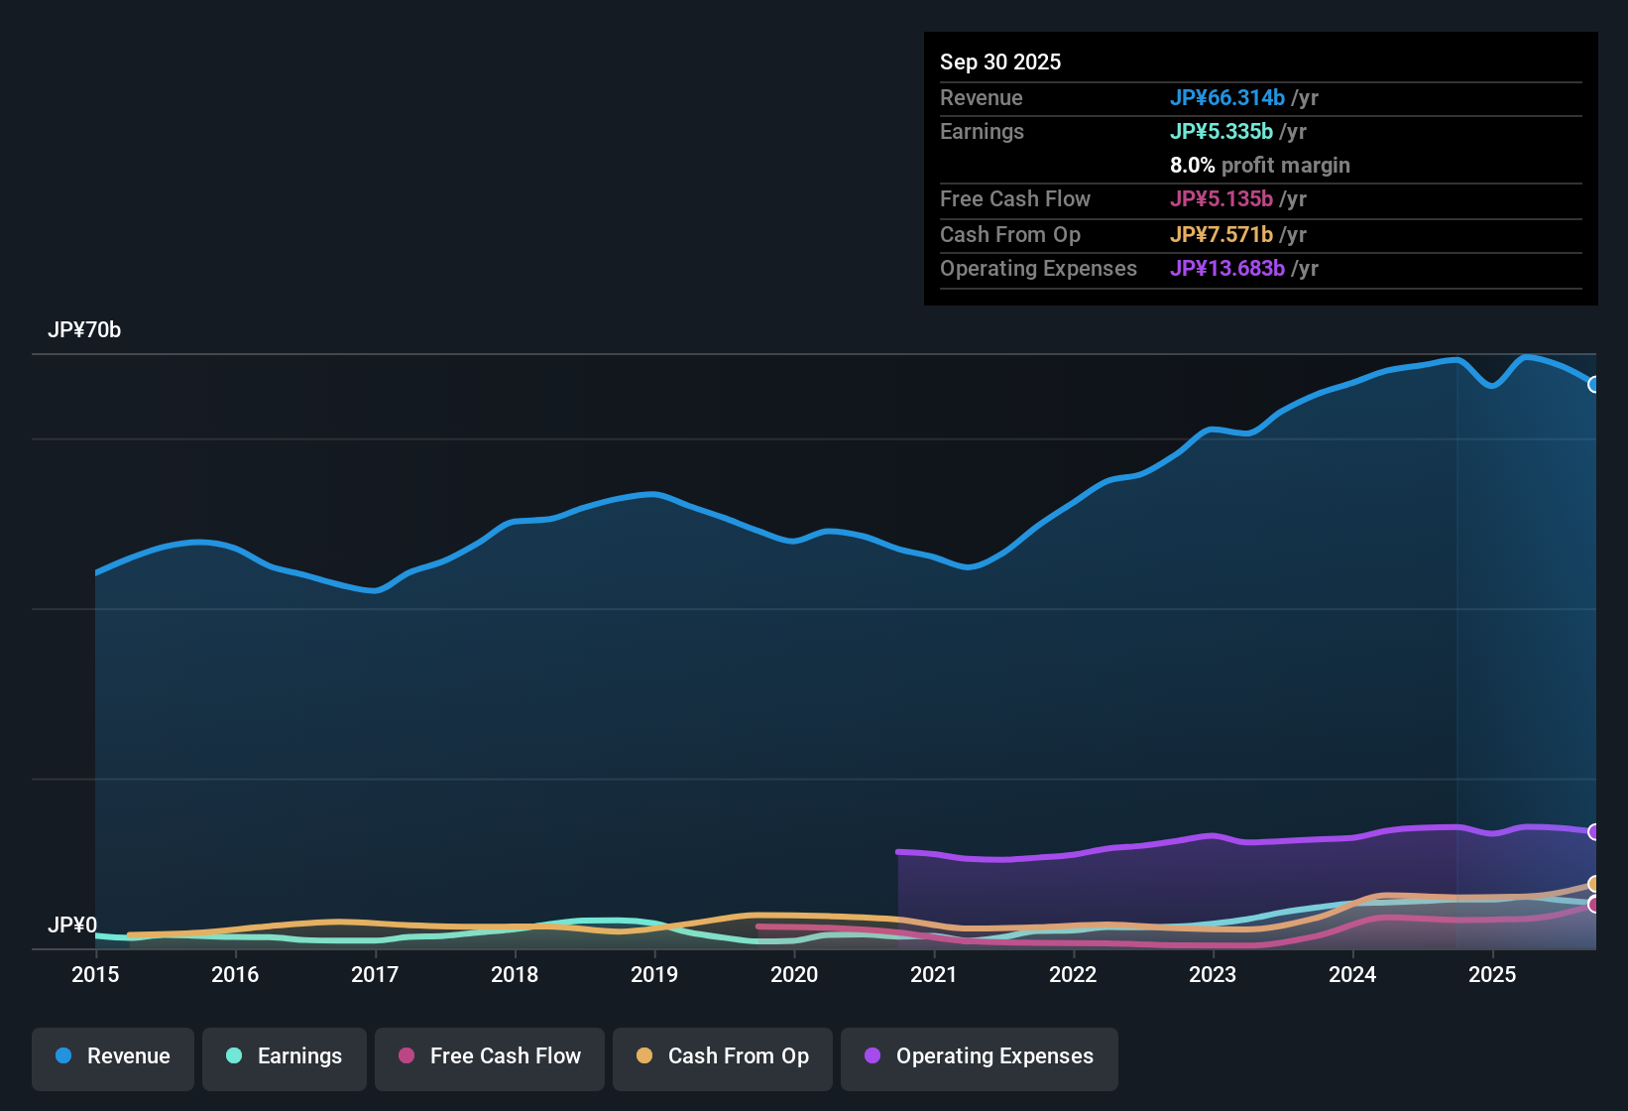Screen dimensions: 1628x1111
Task: Toggle the Operating Expenses series visibility
Action: pos(979,1056)
